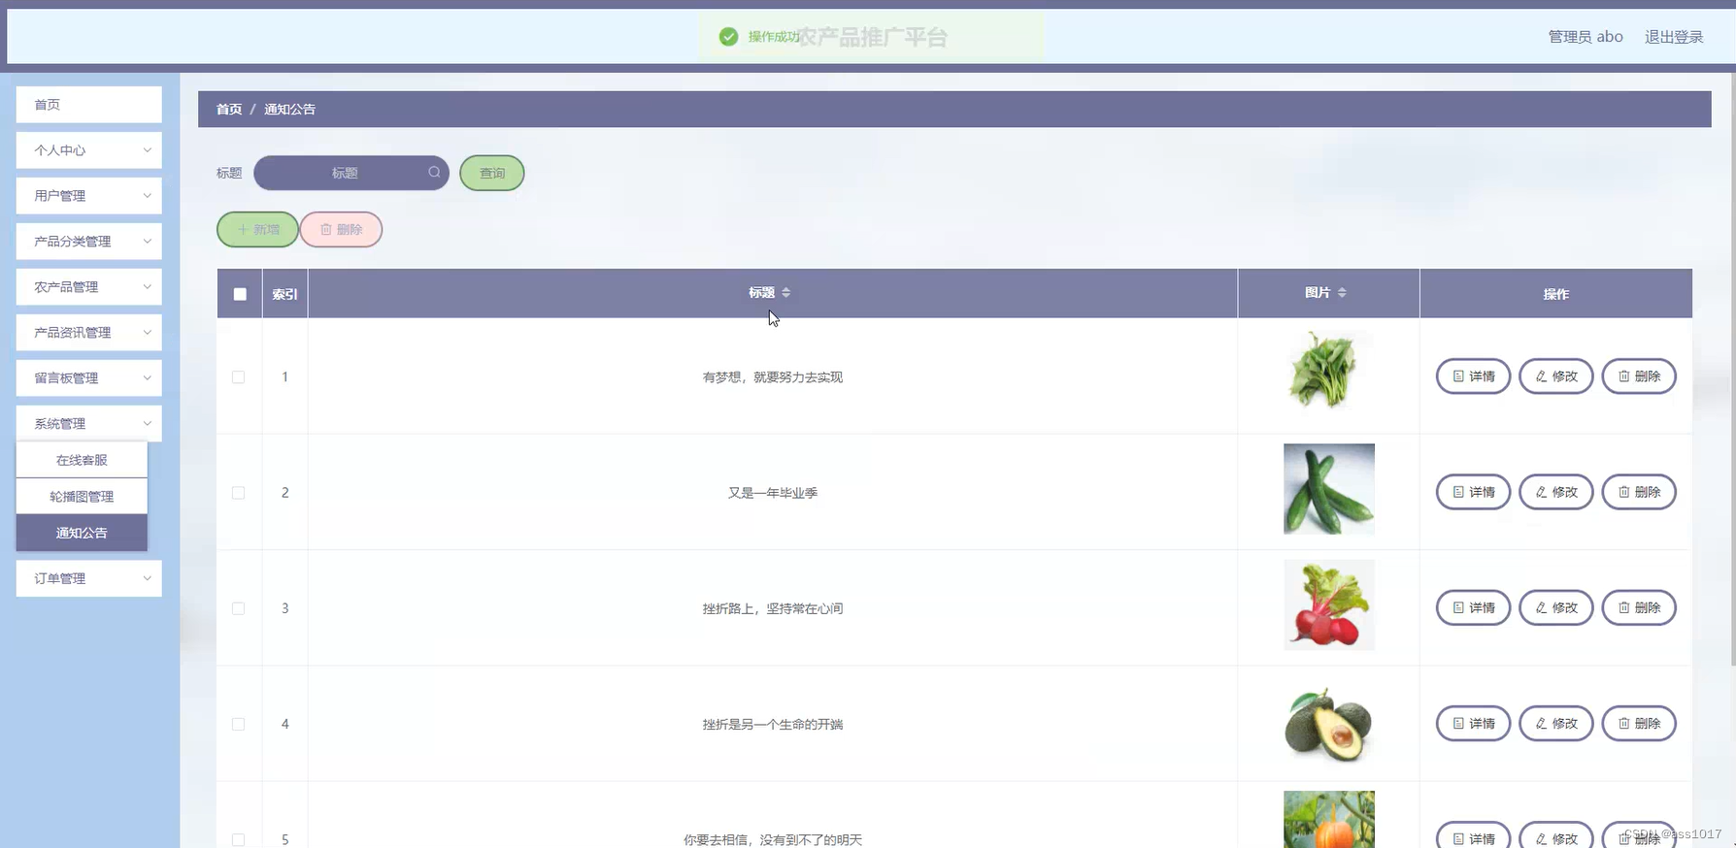Click 修改 for row 又是一年毕业季
The image size is (1736, 848).
click(x=1555, y=492)
